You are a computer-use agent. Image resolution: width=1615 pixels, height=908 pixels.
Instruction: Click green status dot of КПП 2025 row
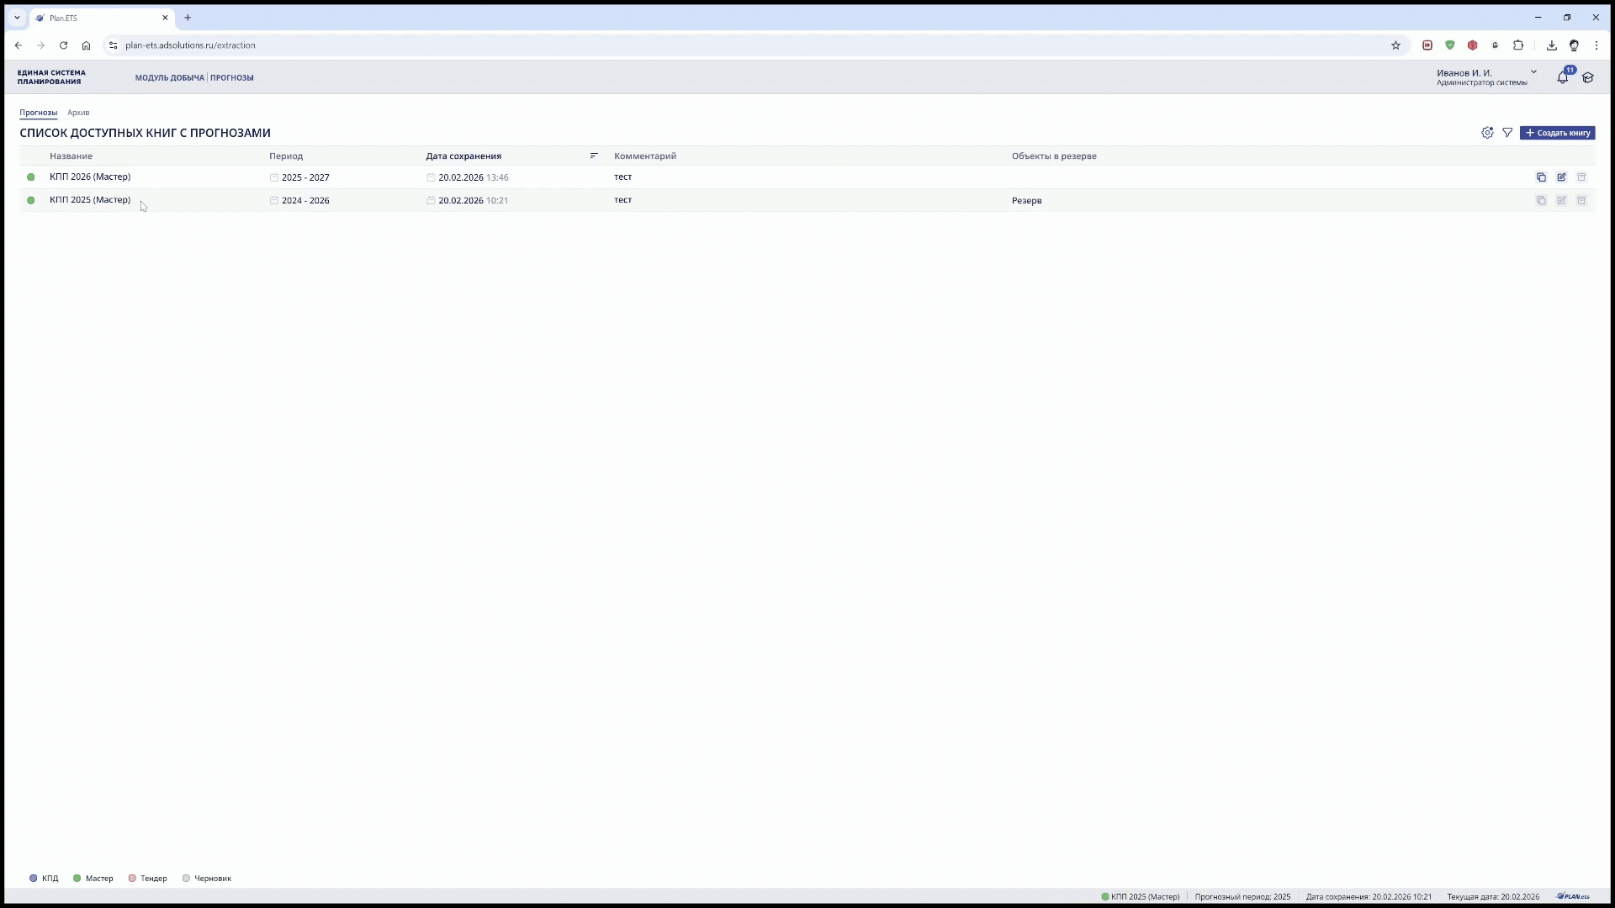31,200
